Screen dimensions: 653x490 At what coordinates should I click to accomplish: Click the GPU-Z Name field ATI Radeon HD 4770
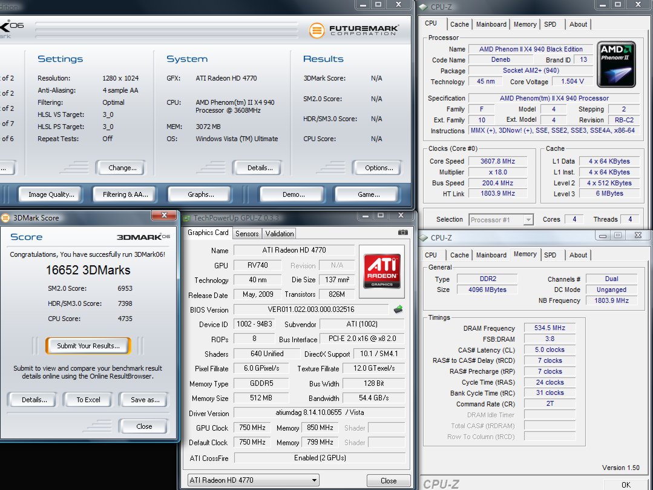(294, 250)
